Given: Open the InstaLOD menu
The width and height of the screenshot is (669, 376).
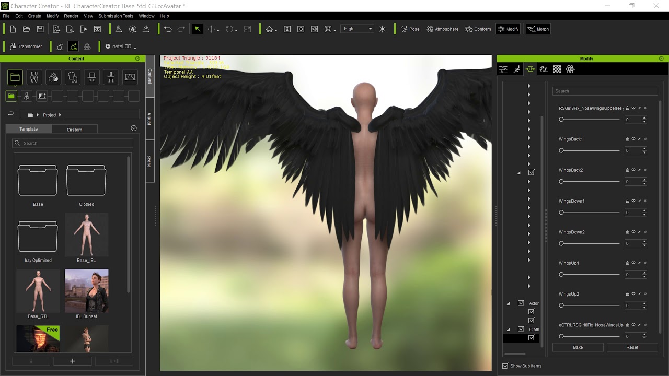Looking at the screenshot, I should (120, 46).
